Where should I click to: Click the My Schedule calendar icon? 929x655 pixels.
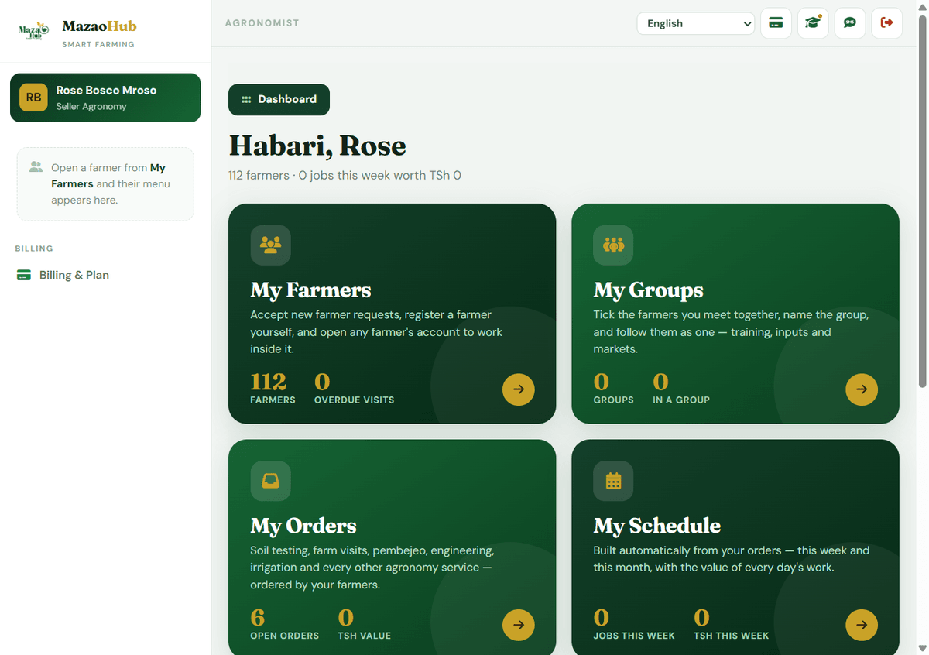click(x=613, y=482)
